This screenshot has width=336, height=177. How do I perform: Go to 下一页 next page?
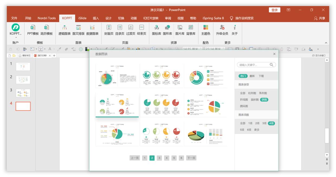tap(191, 158)
